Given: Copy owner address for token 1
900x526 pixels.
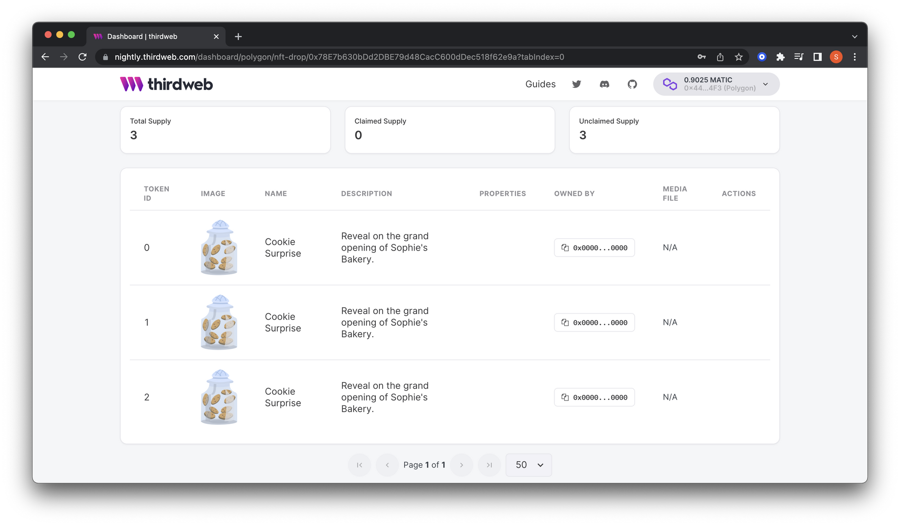Looking at the screenshot, I should pyautogui.click(x=594, y=322).
